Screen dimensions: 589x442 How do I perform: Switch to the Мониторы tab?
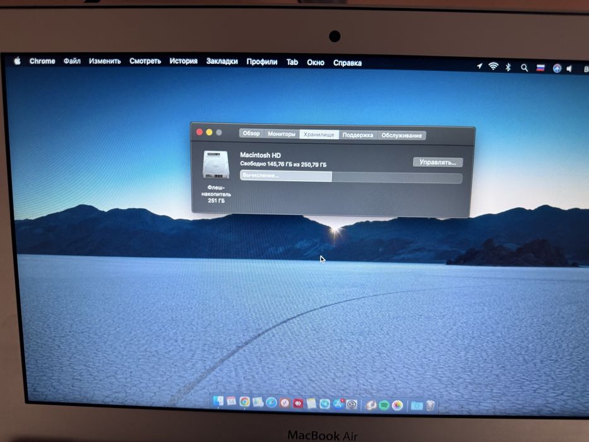pyautogui.click(x=282, y=134)
